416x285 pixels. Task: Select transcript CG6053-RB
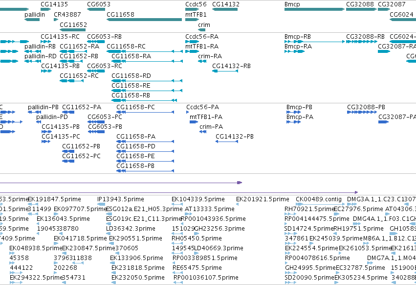[x=96, y=42]
